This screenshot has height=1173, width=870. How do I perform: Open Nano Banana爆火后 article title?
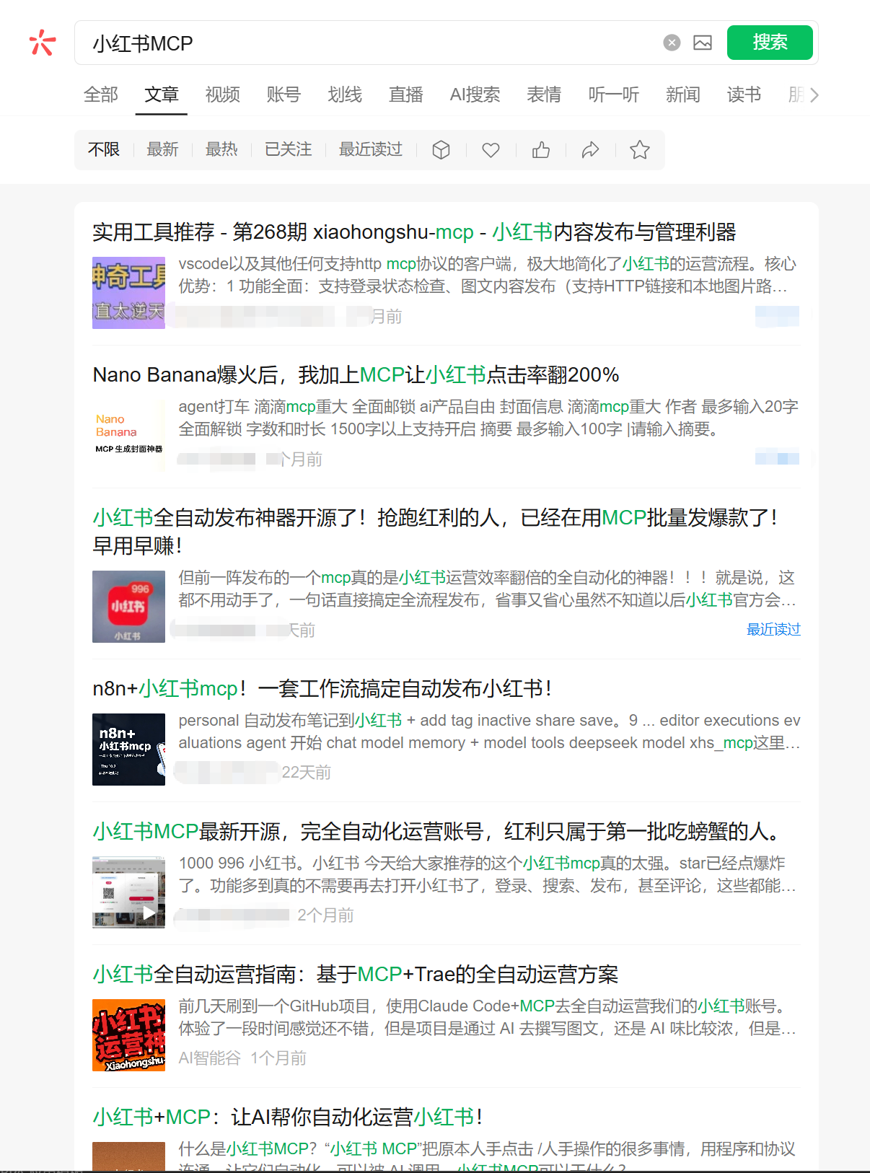point(356,375)
